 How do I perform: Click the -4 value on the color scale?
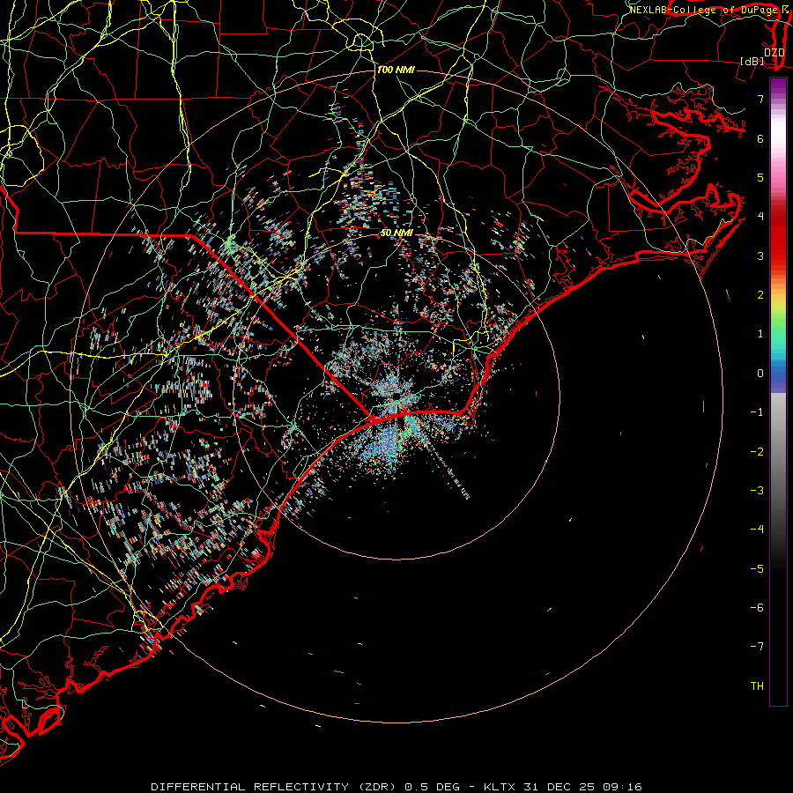click(757, 530)
